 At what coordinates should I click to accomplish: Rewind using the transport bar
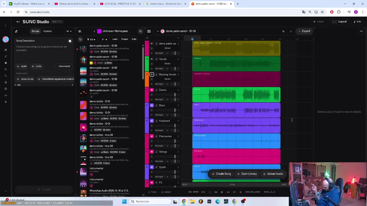point(216,192)
